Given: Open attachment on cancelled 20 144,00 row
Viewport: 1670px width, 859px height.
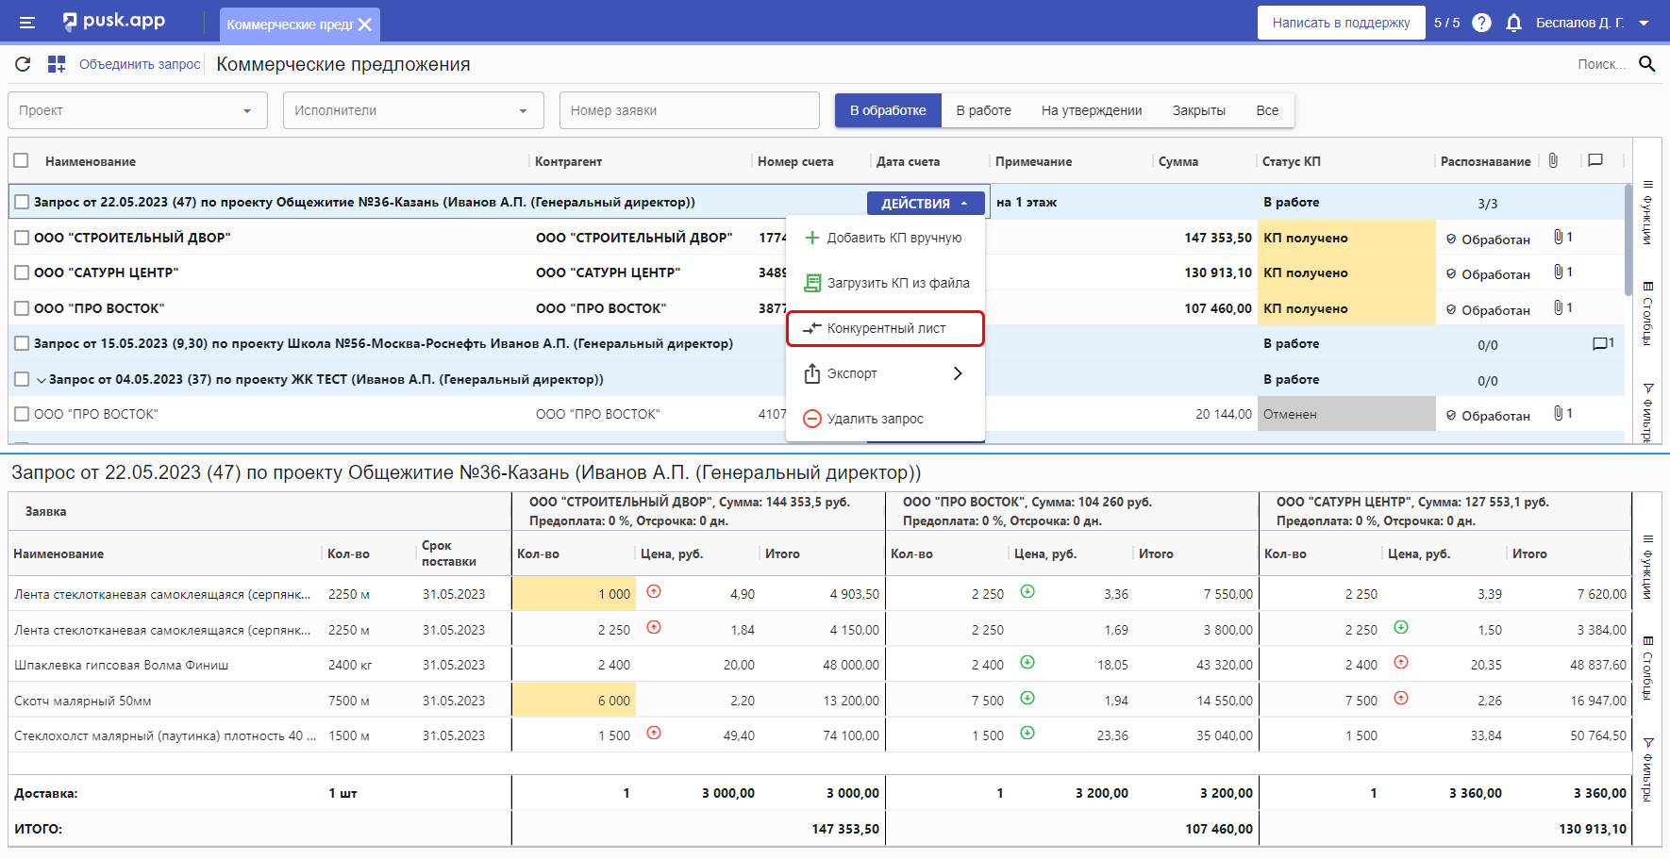Looking at the screenshot, I should [x=1559, y=413].
